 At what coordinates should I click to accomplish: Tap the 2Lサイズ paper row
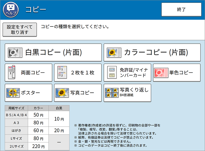click(16, 146)
